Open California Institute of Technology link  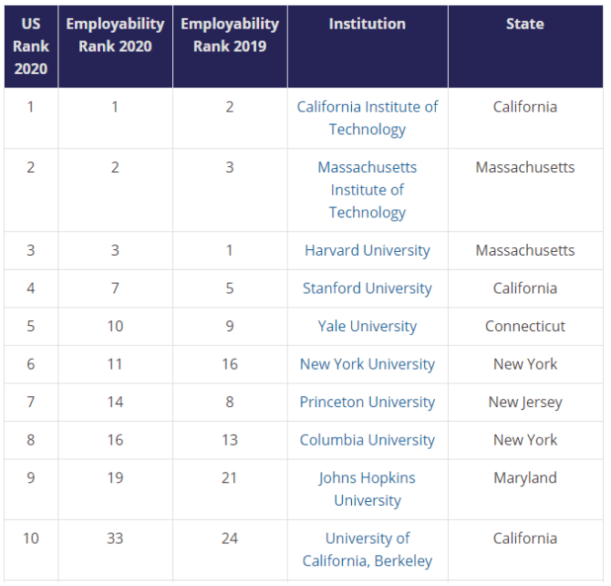click(x=367, y=118)
